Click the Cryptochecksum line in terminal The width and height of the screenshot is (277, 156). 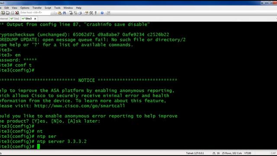[x=85, y=35]
